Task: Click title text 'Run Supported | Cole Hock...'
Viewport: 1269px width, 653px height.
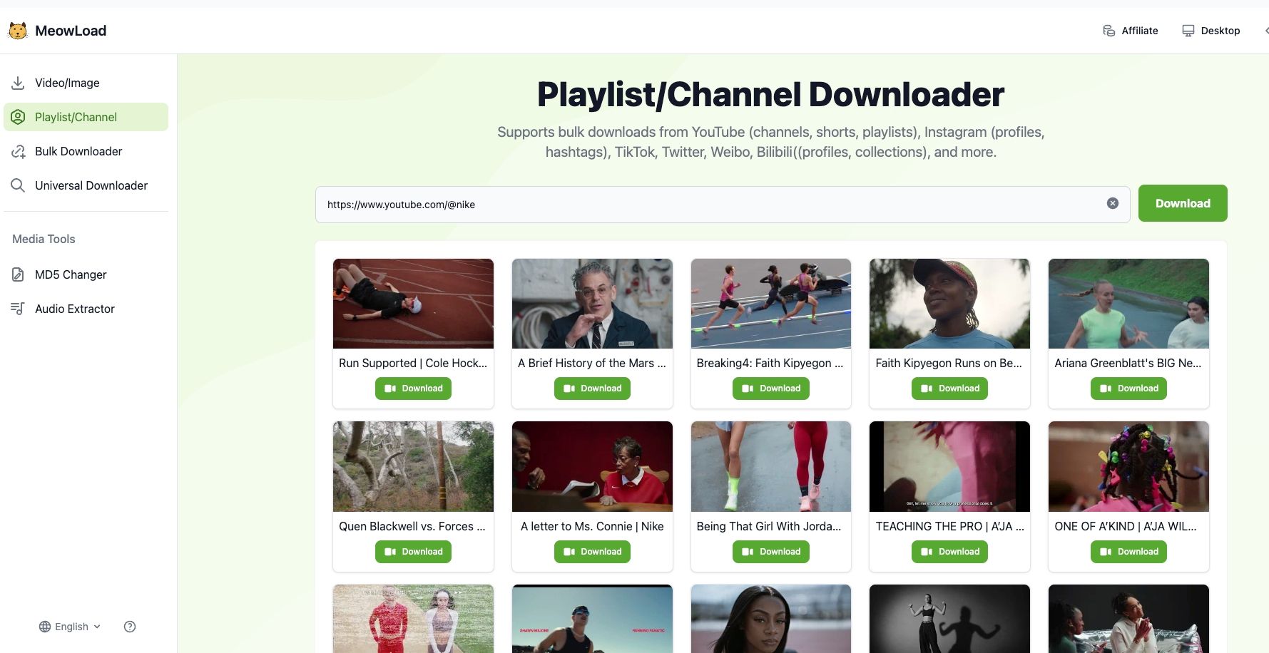Action: 413,363
